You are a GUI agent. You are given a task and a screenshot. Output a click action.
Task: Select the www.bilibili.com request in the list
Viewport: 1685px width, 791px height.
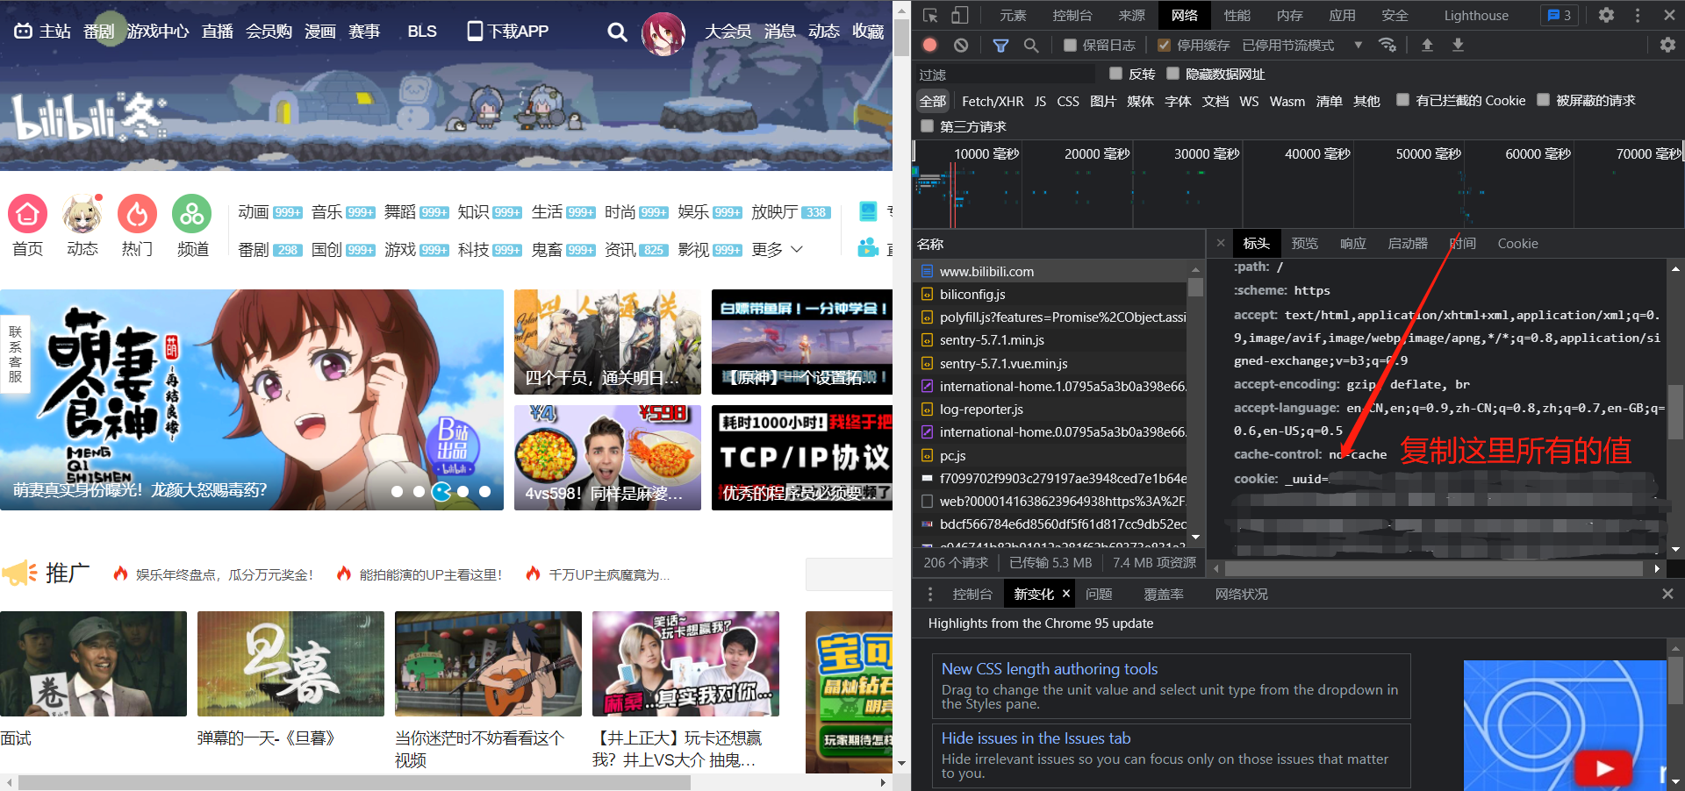coord(986,271)
